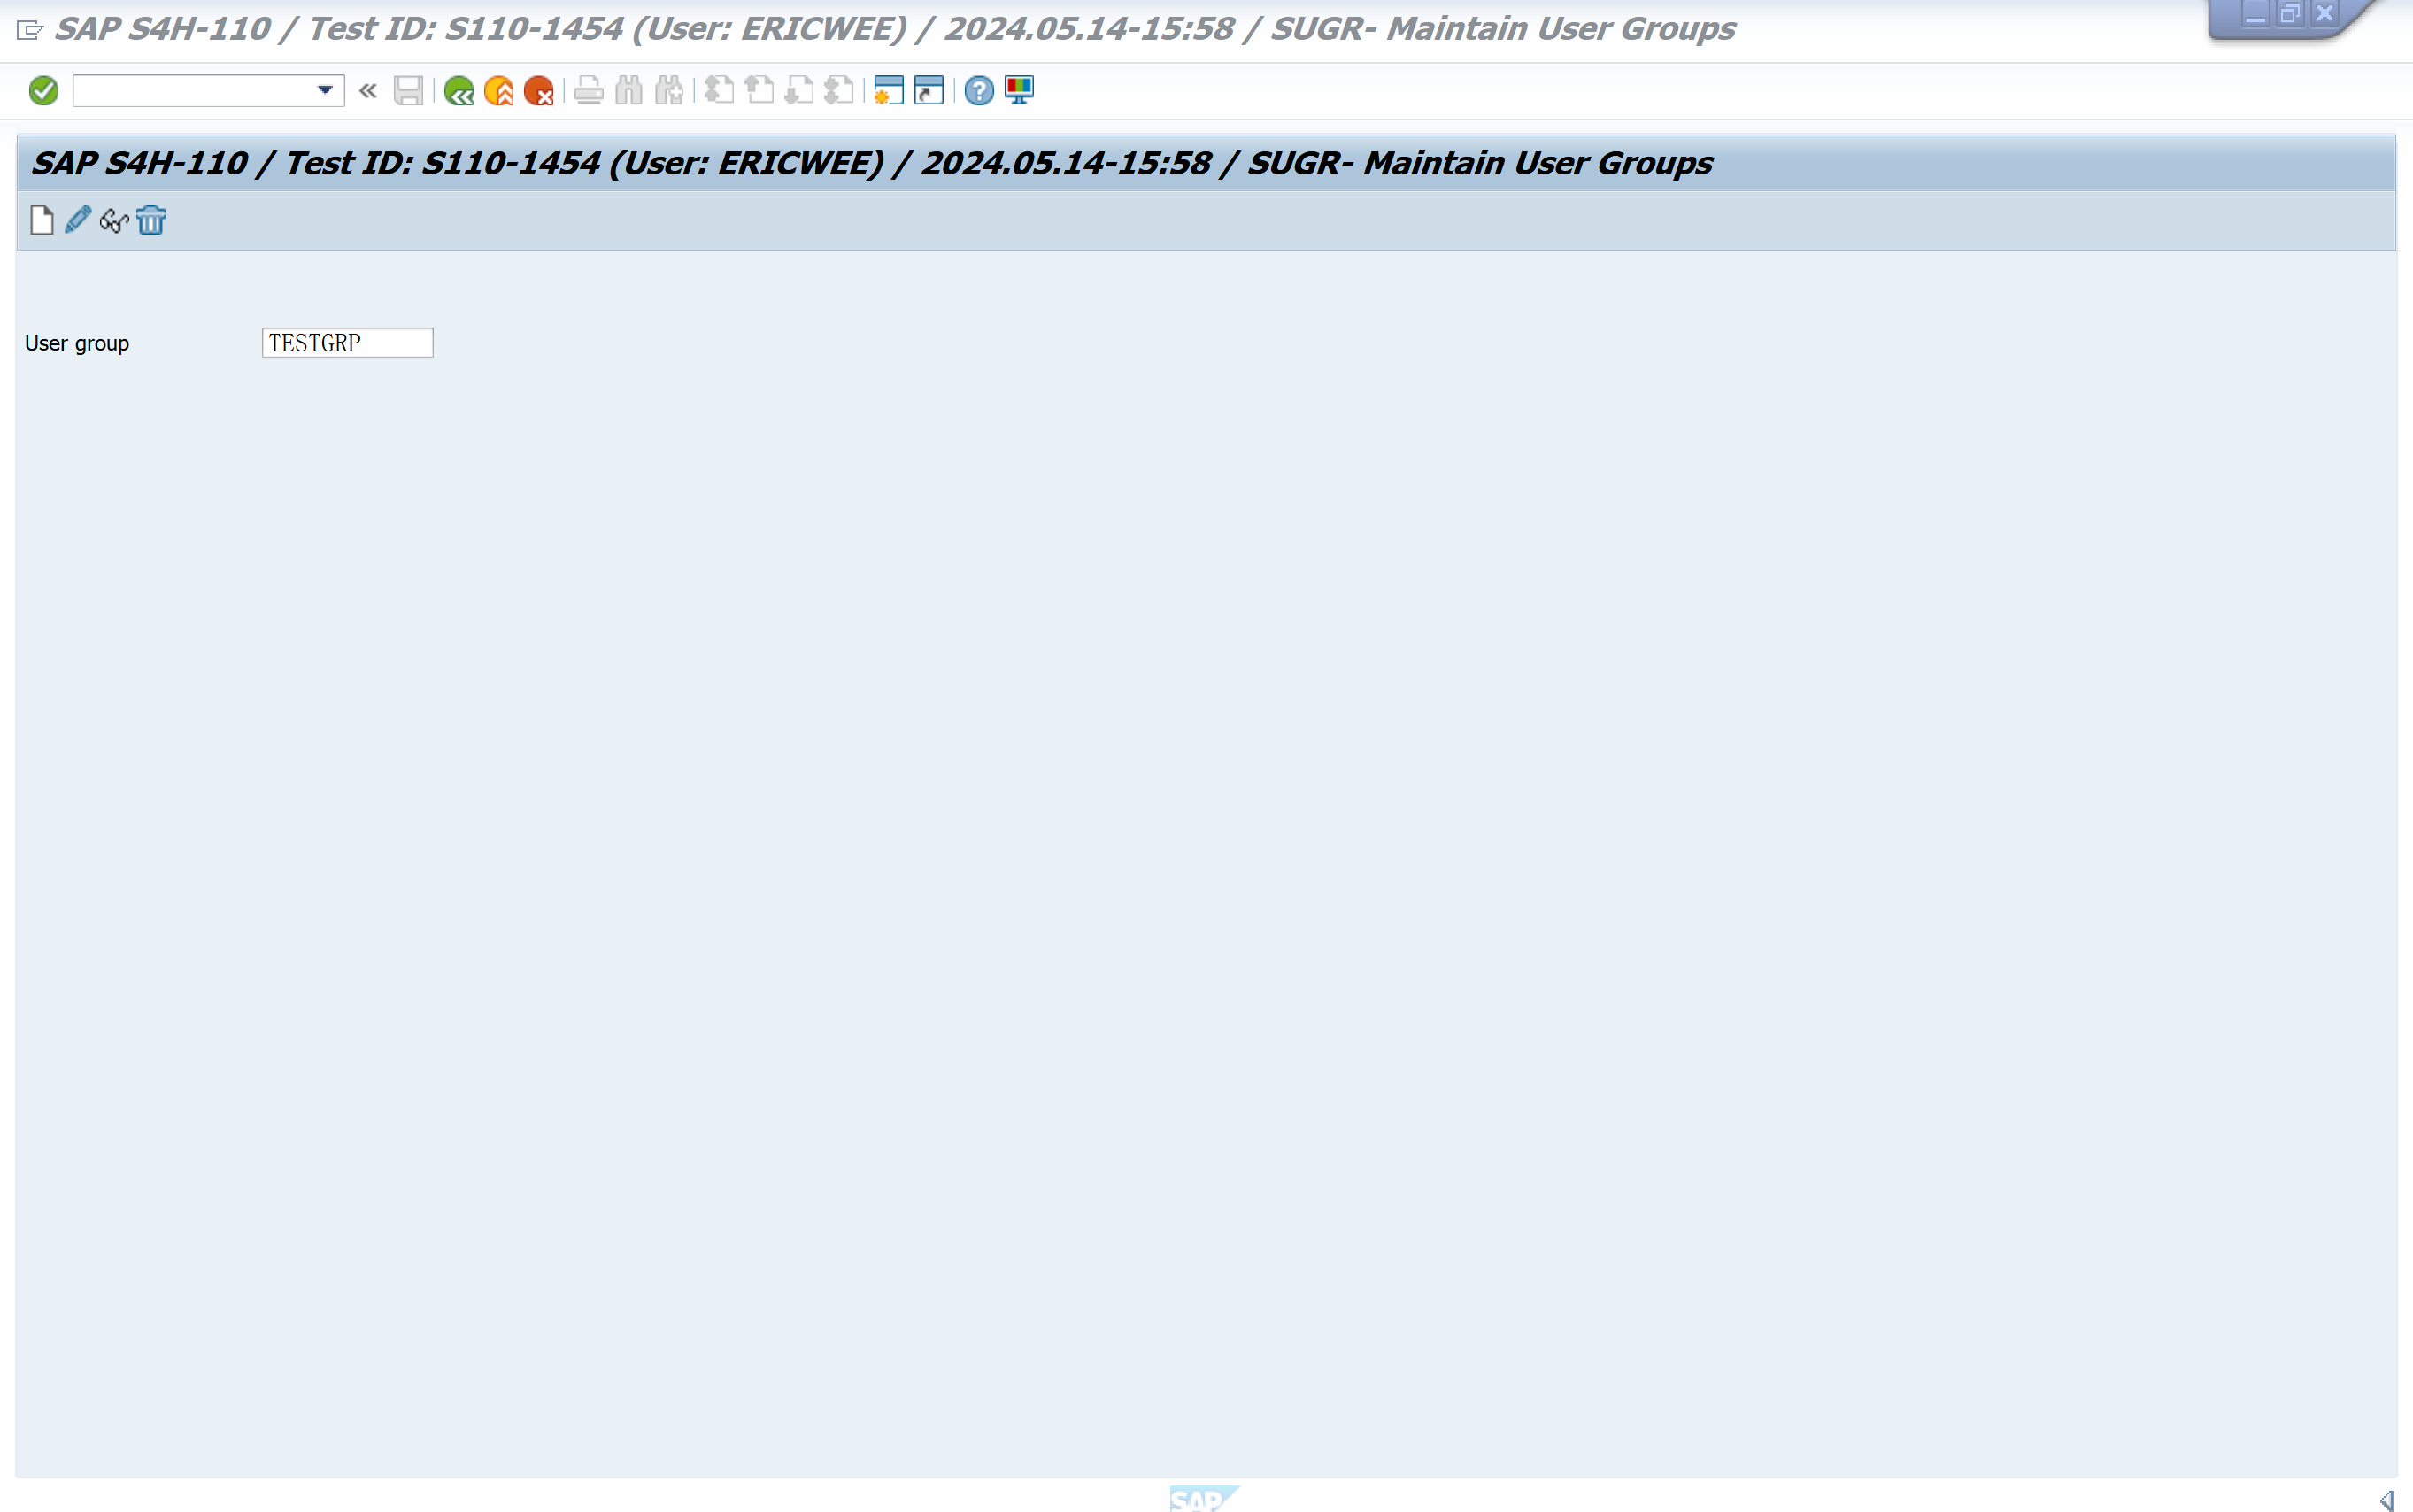Viewport: 2413px width, 1512px height.
Task: Display user group with glasses icon
Action: pos(114,220)
